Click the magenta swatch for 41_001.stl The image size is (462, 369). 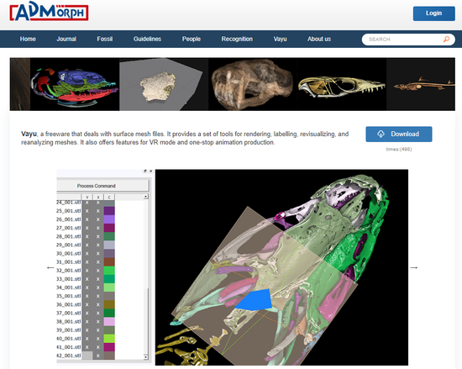coord(109,347)
